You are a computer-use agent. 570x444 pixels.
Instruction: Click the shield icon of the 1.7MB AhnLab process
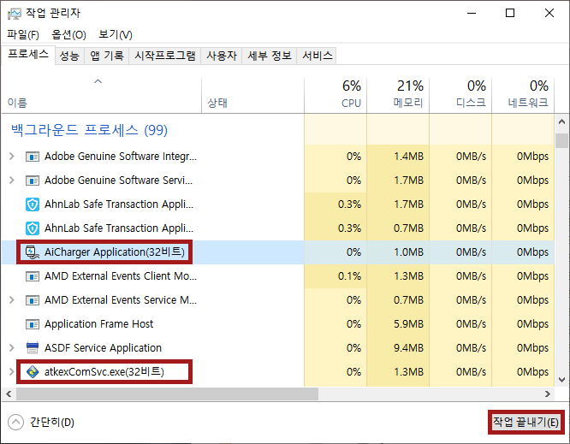click(33, 204)
